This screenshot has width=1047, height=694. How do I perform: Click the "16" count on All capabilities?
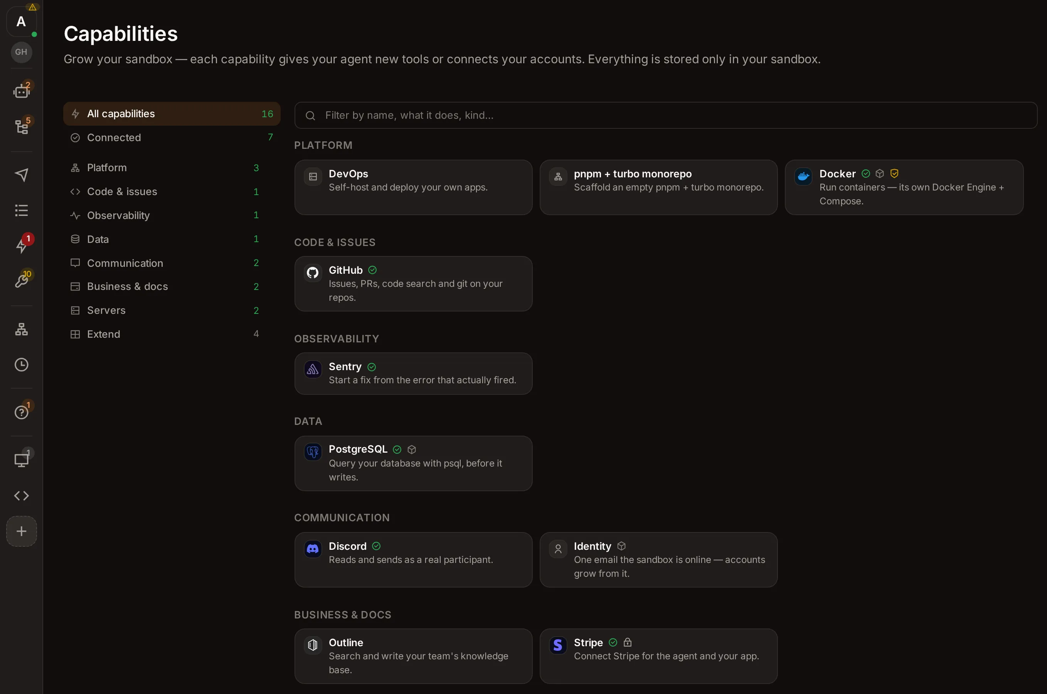coord(267,114)
